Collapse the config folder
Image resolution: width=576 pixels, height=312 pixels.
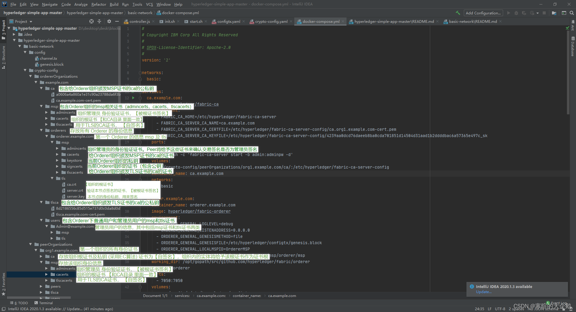25,52
